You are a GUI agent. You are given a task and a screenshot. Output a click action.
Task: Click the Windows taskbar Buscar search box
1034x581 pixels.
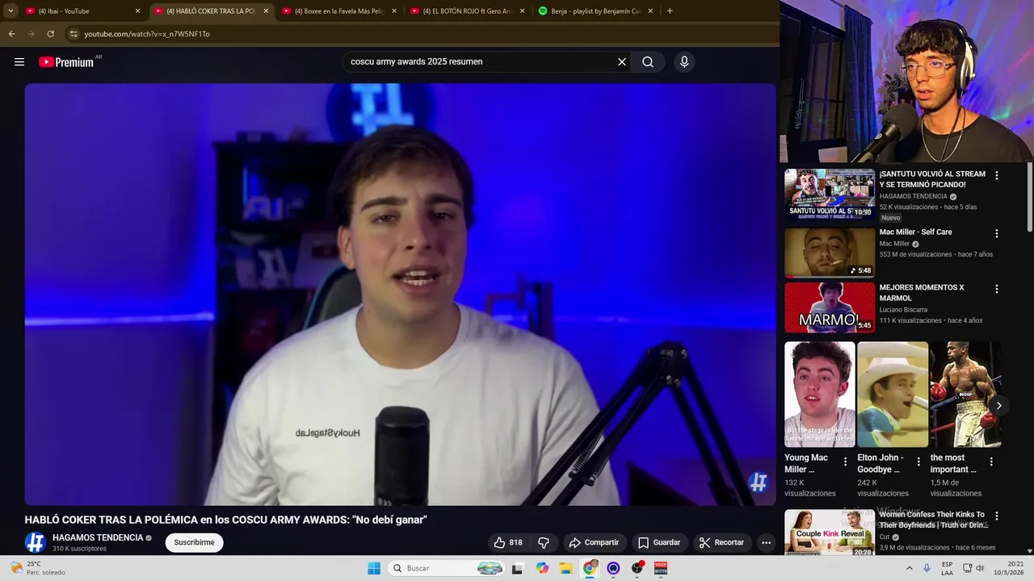448,568
